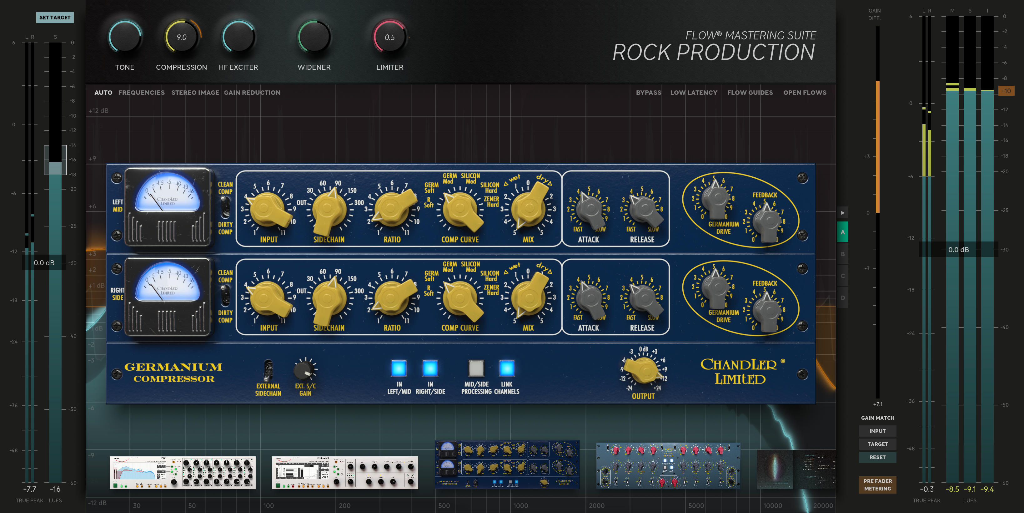
Task: Click the LIMITER knob showing 0.5
Action: [389, 37]
